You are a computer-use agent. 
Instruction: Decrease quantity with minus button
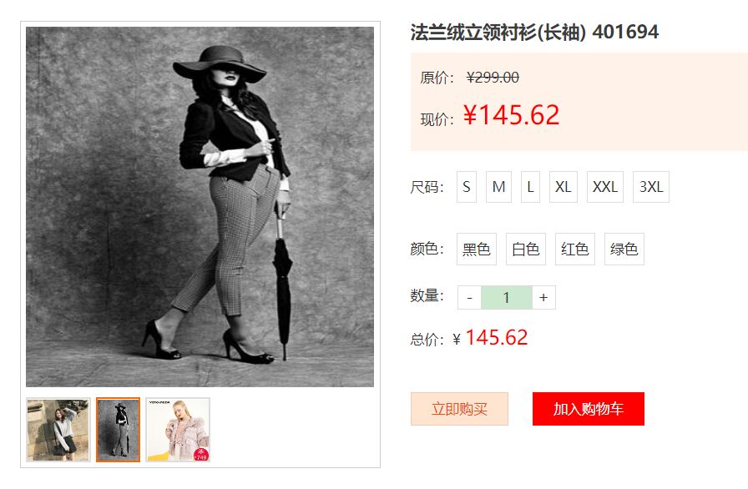point(469,297)
